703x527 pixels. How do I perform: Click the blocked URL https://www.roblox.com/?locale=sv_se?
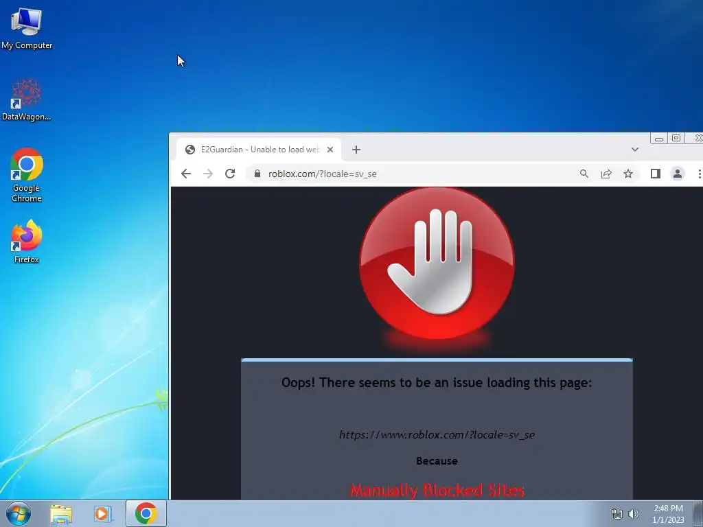tap(437, 434)
